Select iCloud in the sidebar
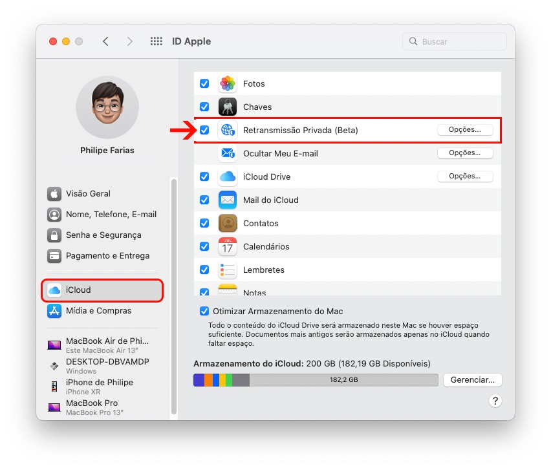Image resolution: width=551 pixels, height=468 pixels. [102, 290]
